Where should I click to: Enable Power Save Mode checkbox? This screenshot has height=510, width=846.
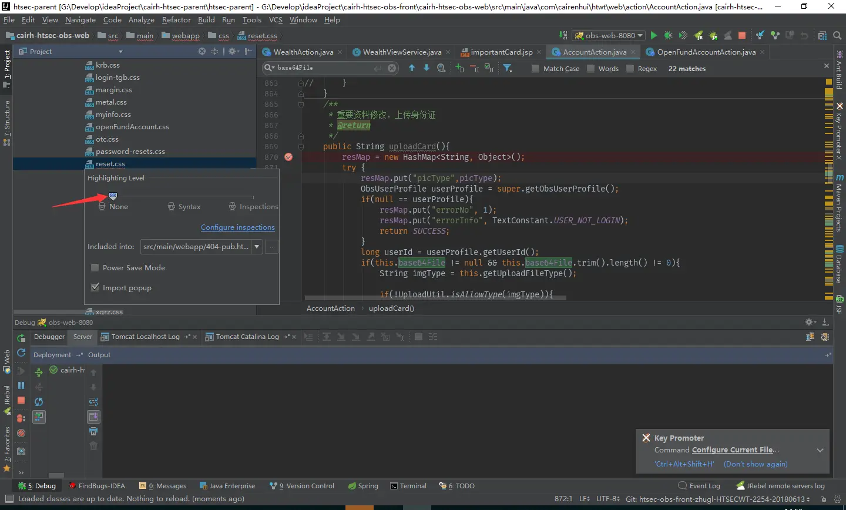click(x=95, y=268)
